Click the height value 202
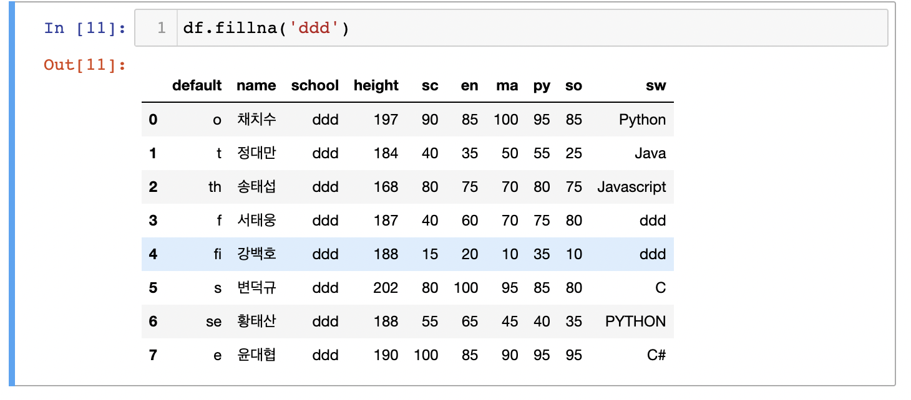This screenshot has width=911, height=400. (x=386, y=288)
